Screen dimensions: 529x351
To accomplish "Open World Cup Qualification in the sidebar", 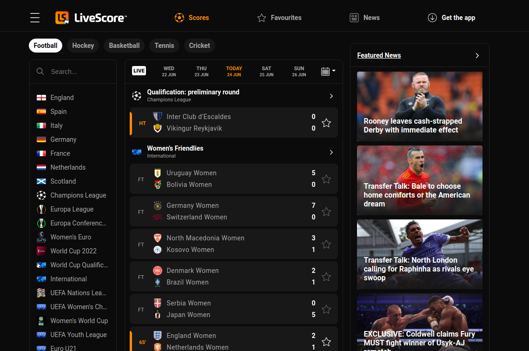I will coord(79,265).
